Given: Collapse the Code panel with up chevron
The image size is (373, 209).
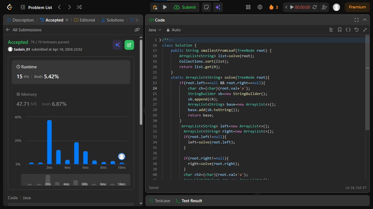Looking at the screenshot, I should pyautogui.click(x=365, y=20).
